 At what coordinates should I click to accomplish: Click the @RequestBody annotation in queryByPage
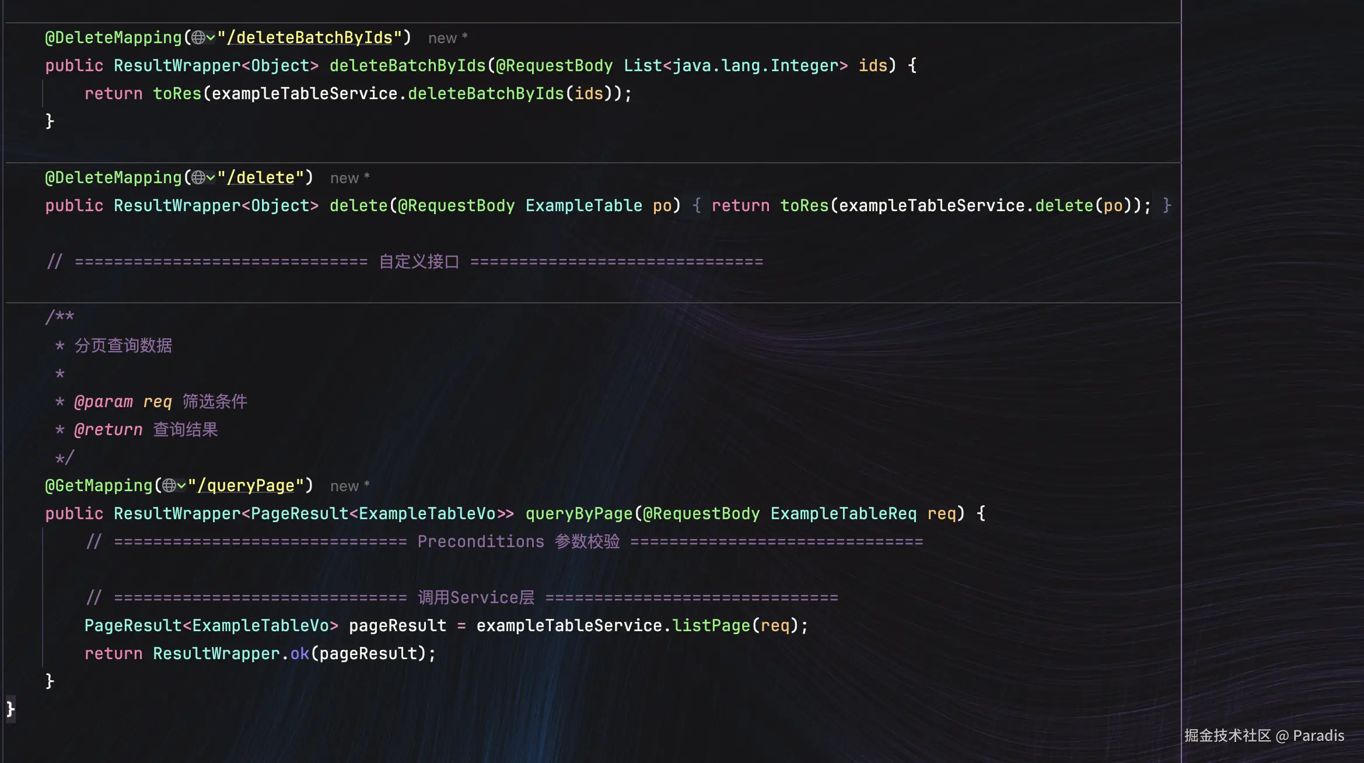701,514
